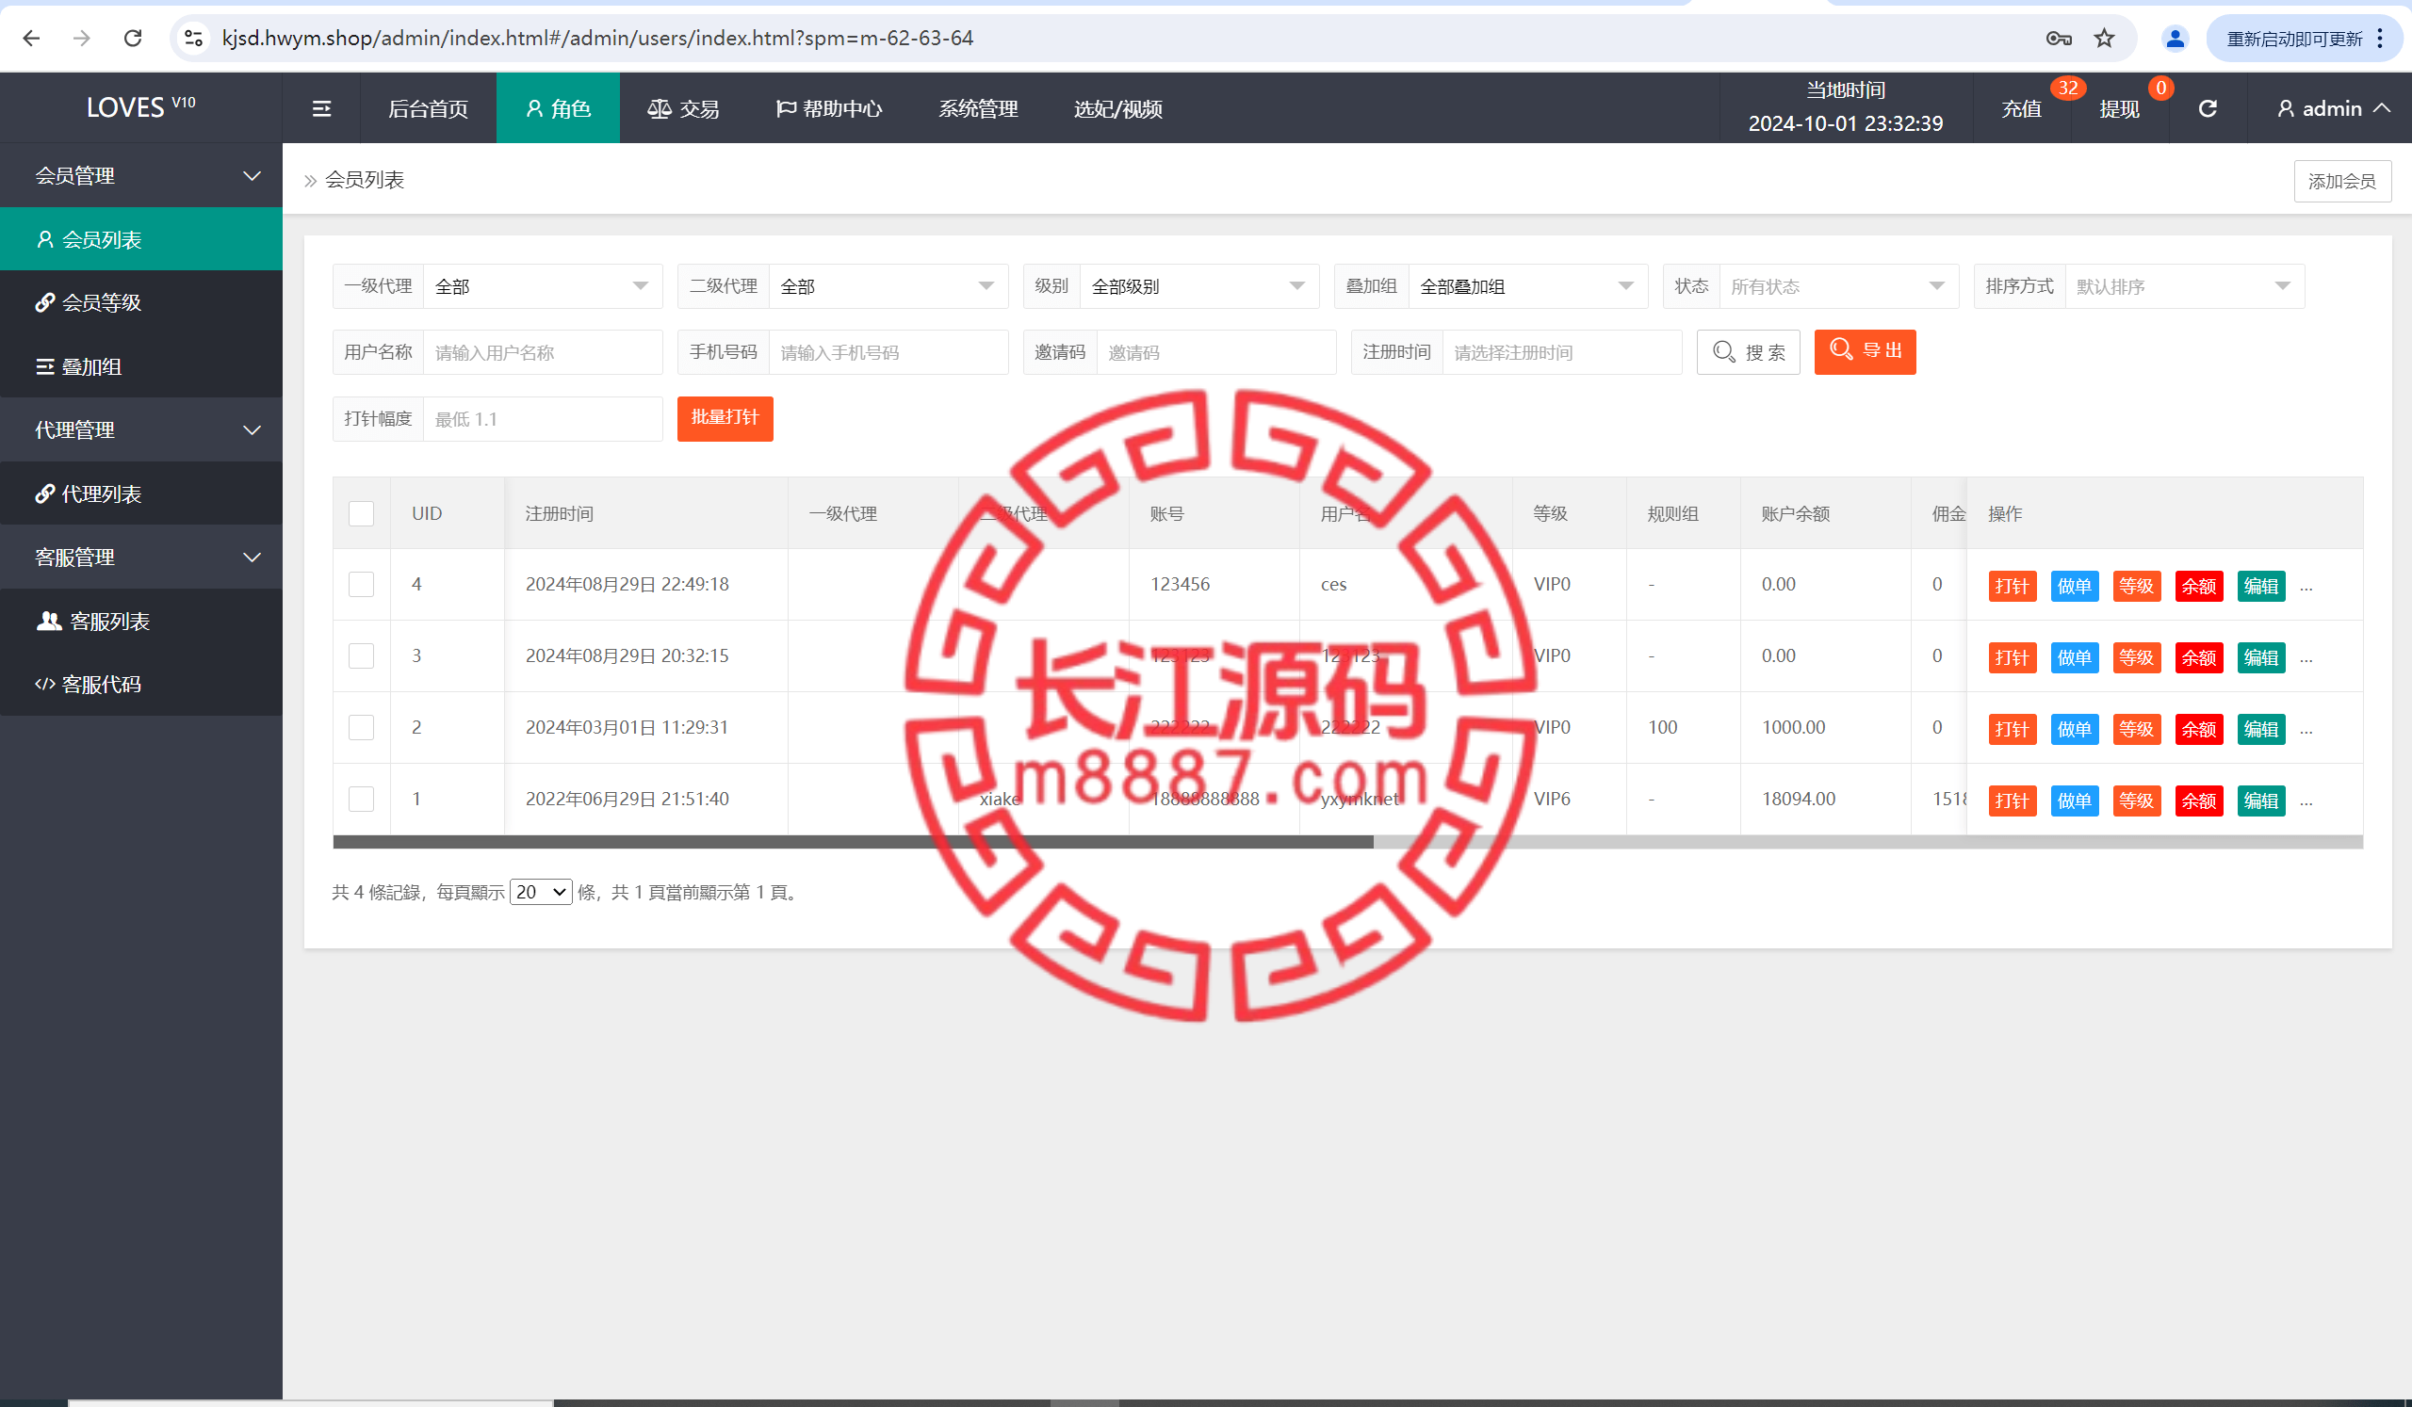Image resolution: width=2412 pixels, height=1407 pixels.
Task: Check the row checkbox for UID 1
Action: coord(361,800)
